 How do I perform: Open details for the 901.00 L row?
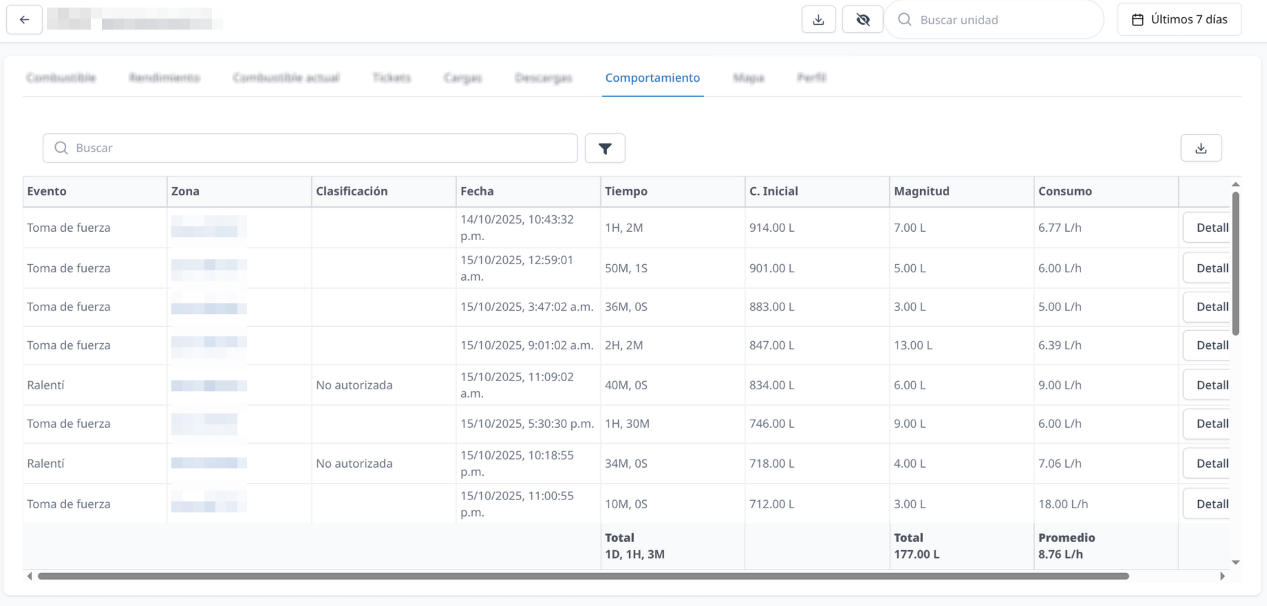coord(1207,268)
